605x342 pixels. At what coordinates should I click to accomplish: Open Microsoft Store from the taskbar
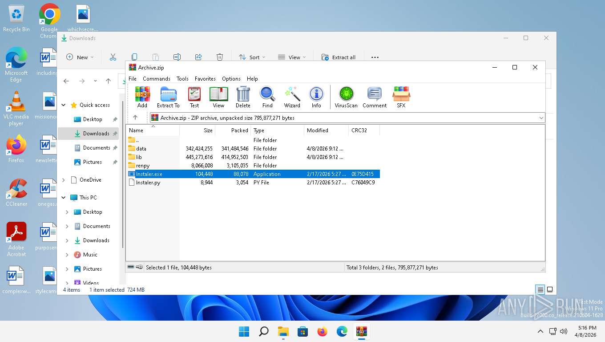coord(303,331)
